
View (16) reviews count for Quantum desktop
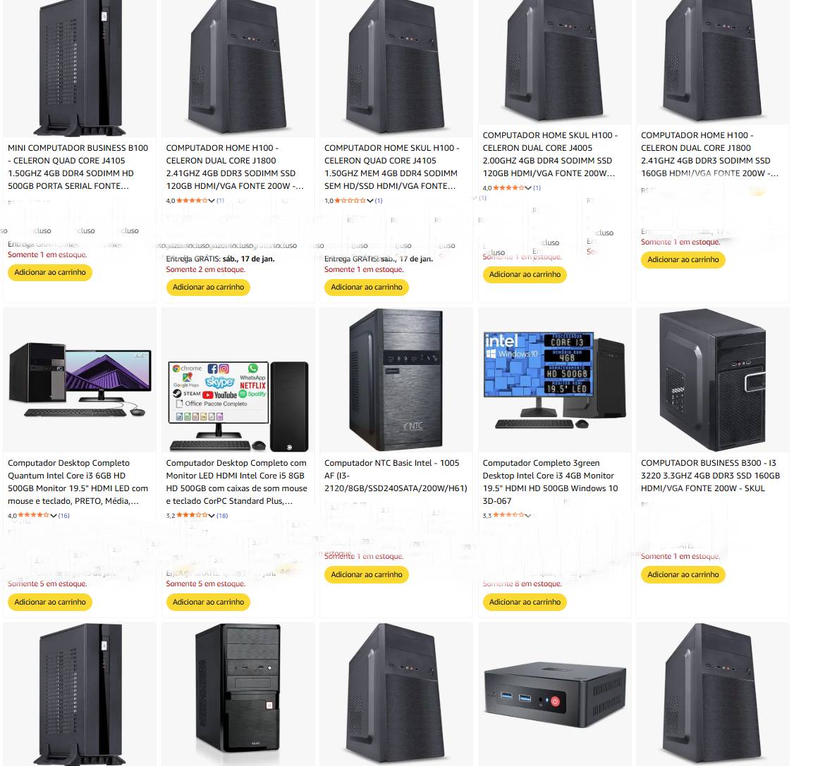coord(64,515)
